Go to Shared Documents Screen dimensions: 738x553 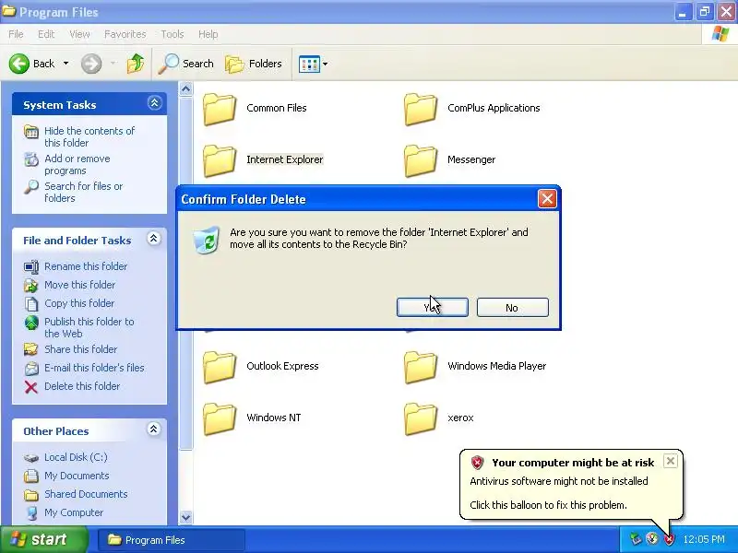tap(86, 494)
